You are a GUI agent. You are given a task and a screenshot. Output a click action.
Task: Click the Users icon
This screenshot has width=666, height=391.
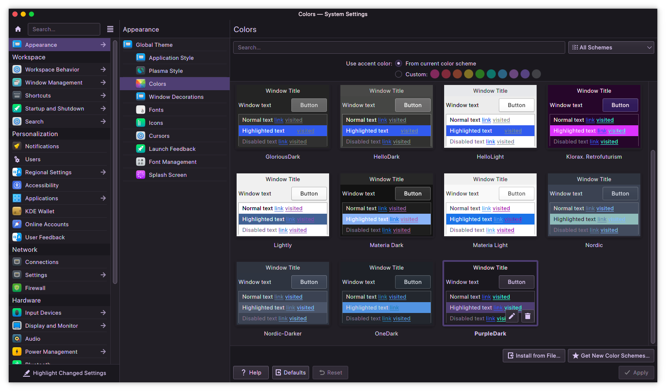tap(17, 159)
